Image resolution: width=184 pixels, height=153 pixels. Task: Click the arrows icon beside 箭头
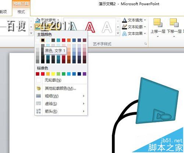[x=39, y=111]
